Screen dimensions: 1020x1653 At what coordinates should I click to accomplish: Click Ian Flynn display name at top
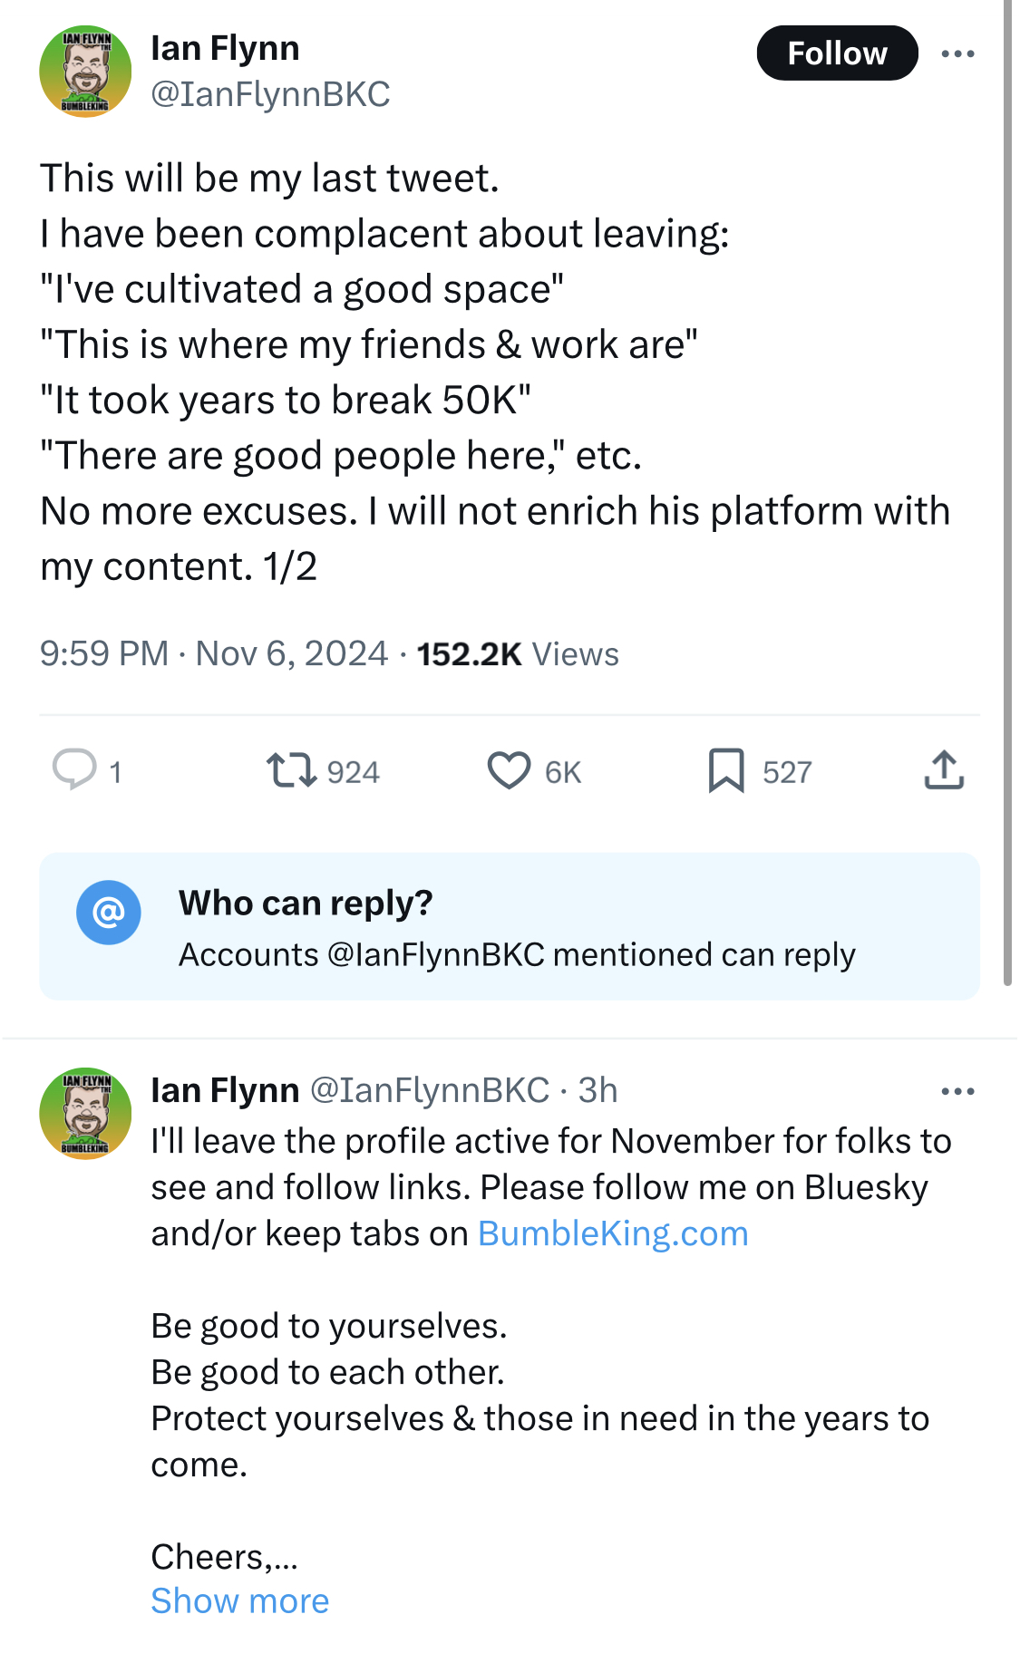(225, 48)
